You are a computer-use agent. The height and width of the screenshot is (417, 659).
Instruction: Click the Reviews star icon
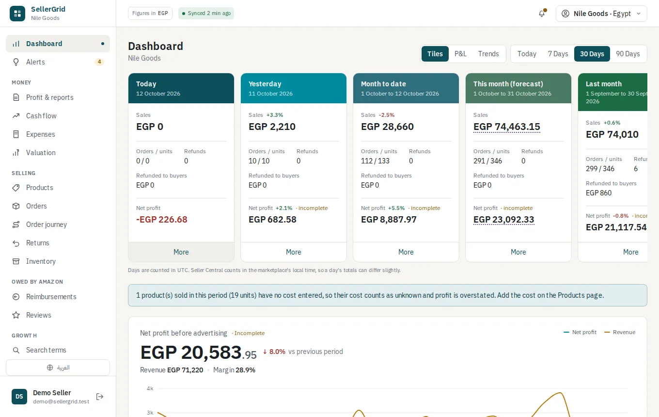(16, 315)
